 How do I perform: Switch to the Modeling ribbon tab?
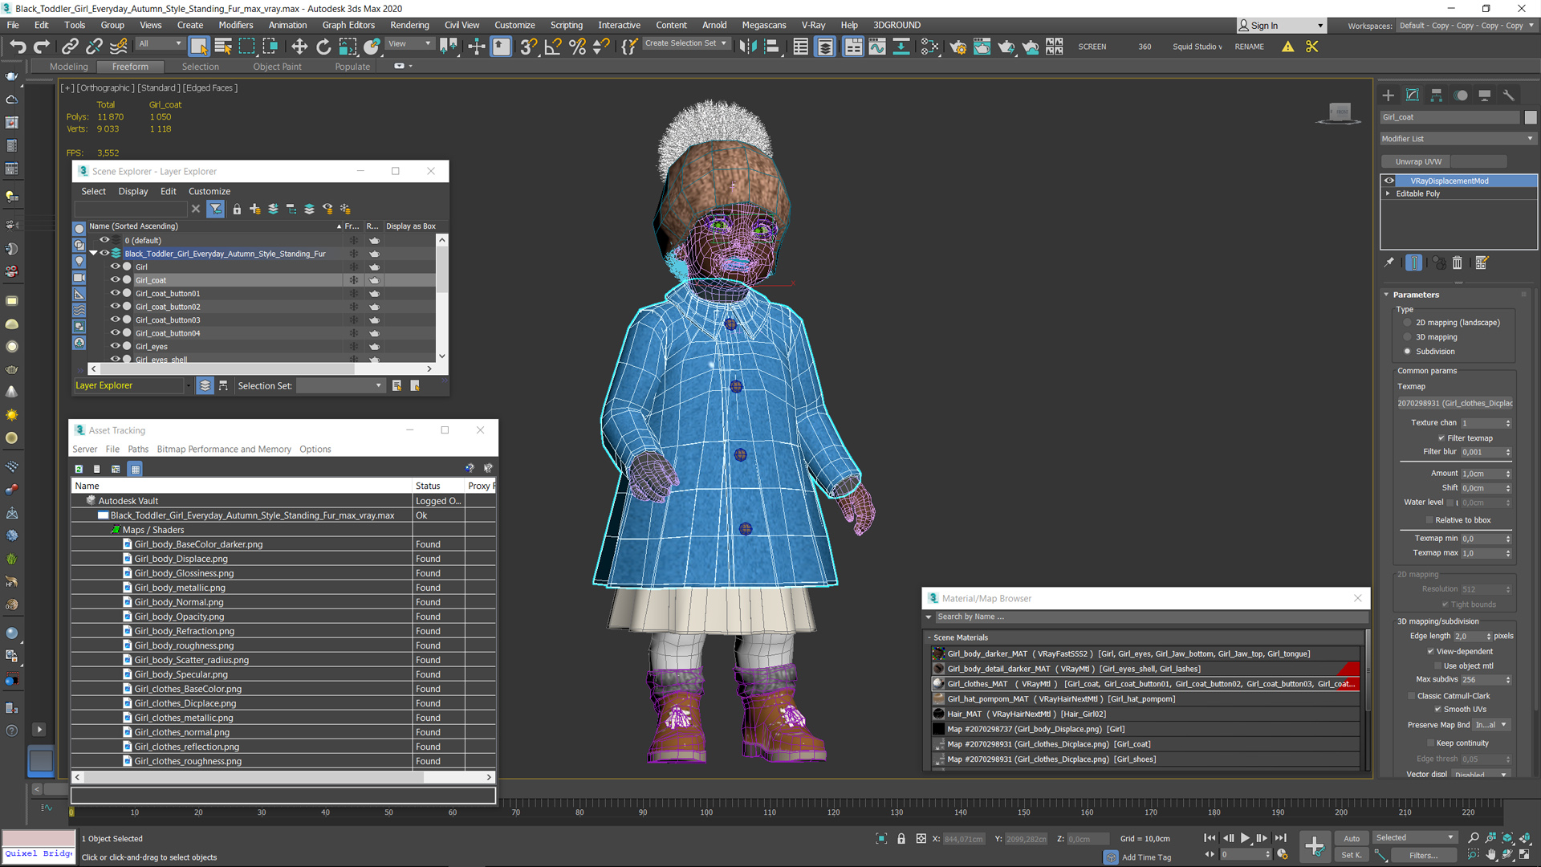(x=69, y=67)
